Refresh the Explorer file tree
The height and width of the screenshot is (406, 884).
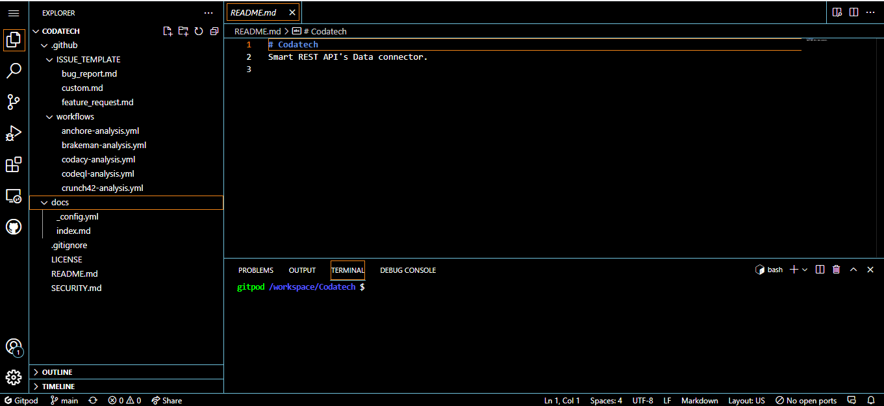point(199,31)
